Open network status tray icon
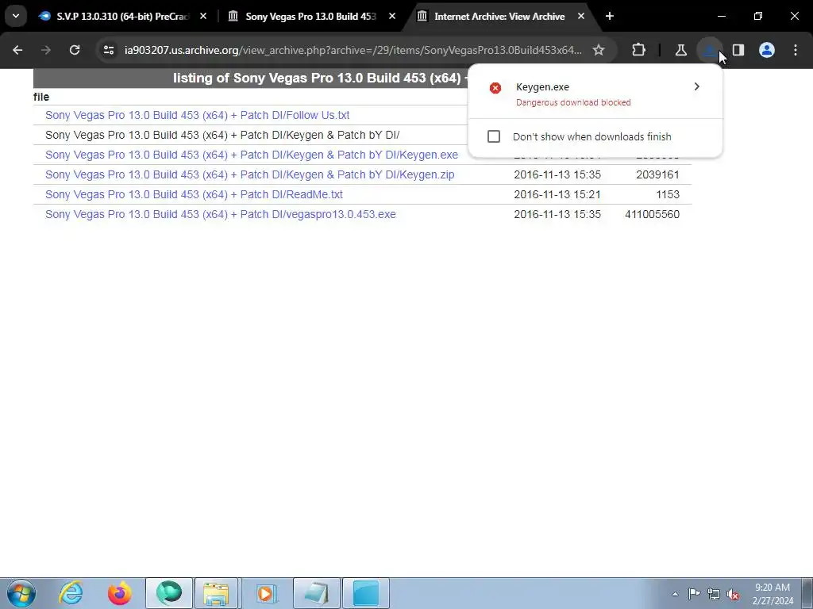 coord(714,594)
